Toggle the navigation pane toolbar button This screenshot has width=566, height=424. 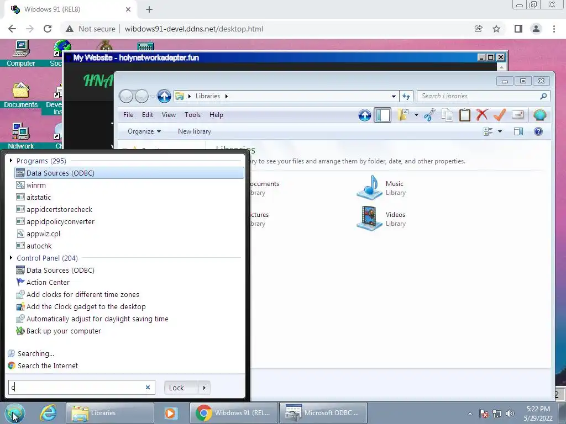[x=382, y=115]
